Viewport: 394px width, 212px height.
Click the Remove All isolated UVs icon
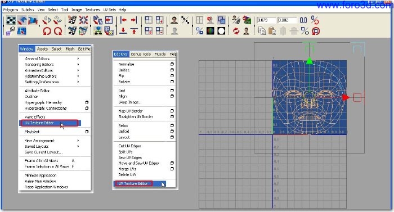coord(149,31)
